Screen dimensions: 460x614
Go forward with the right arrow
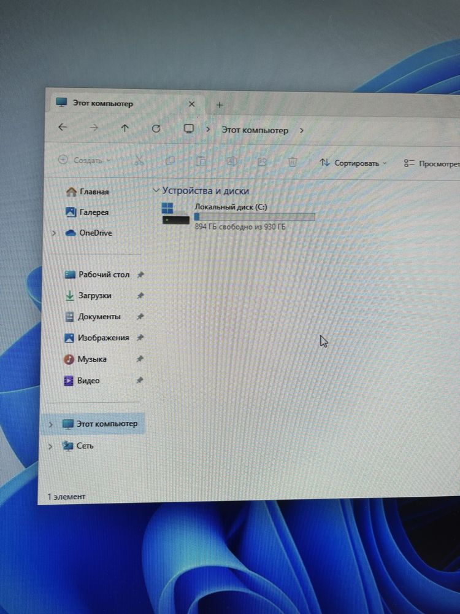(x=94, y=127)
